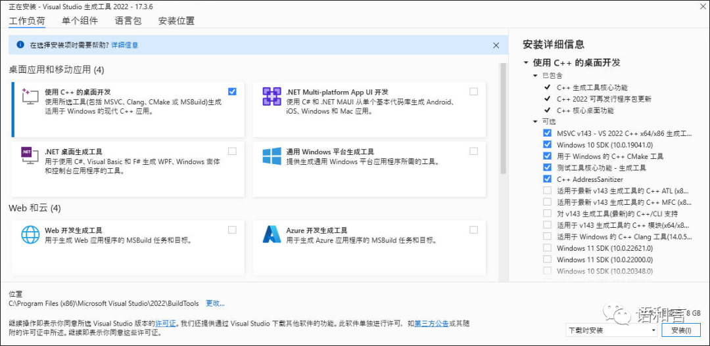The height and width of the screenshot is (346, 710).
Task: Switch to the 语言包 tab
Action: (128, 21)
